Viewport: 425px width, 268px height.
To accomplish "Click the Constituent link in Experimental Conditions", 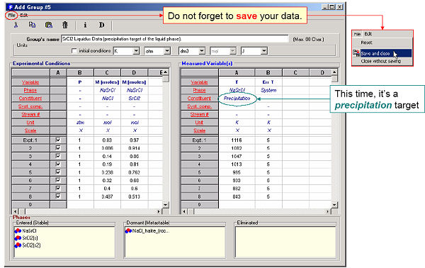I will click(30, 98).
